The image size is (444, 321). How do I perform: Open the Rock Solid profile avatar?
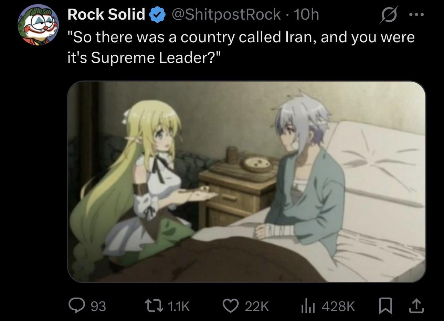pyautogui.click(x=38, y=25)
